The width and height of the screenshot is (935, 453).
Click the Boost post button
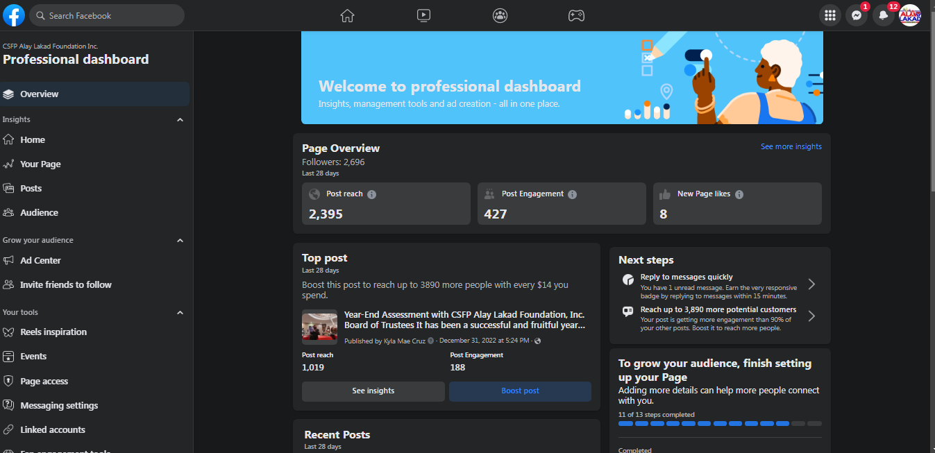point(520,391)
